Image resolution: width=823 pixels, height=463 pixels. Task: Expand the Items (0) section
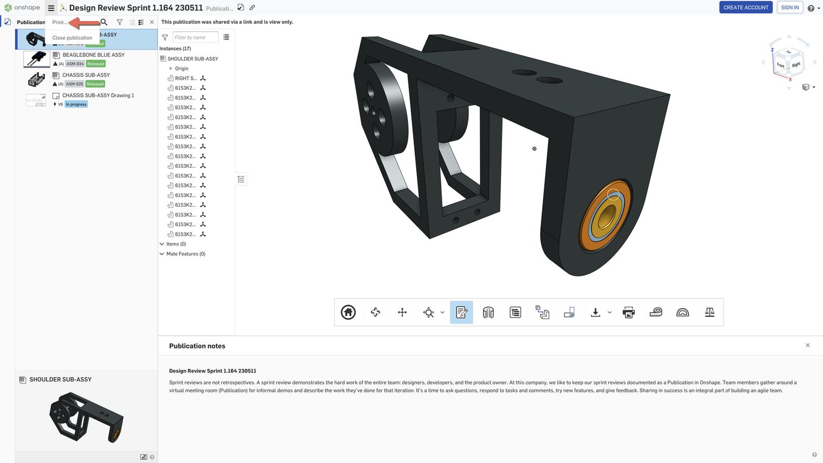162,244
